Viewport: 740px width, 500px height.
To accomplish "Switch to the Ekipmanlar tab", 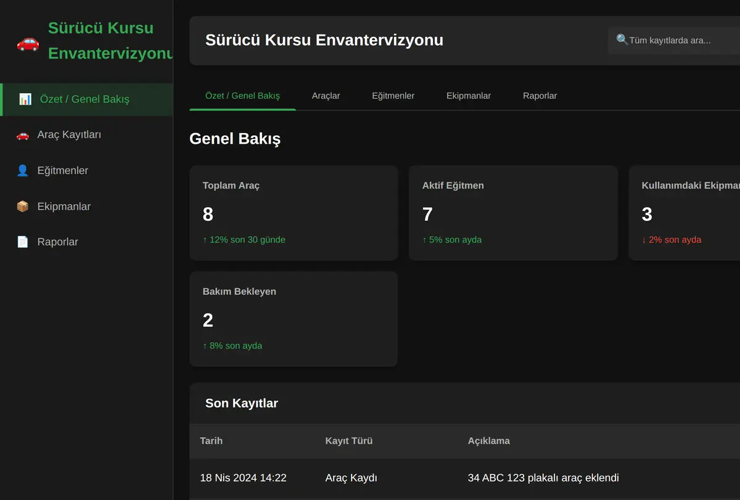I will pos(469,96).
